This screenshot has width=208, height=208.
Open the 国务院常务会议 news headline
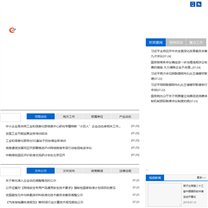click(x=179, y=65)
